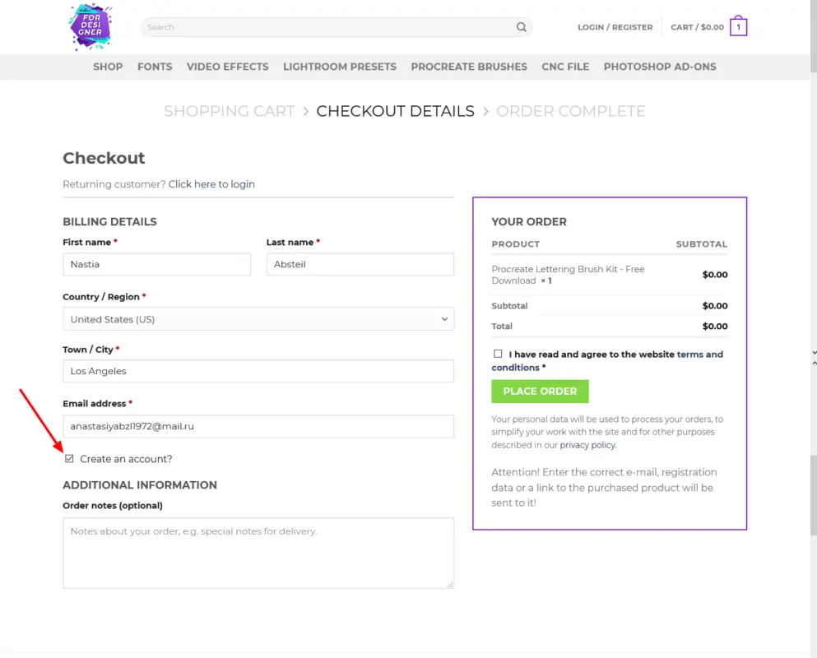The image size is (817, 658).
Task: Click the 'Create an account?' label text
Action: (126, 459)
